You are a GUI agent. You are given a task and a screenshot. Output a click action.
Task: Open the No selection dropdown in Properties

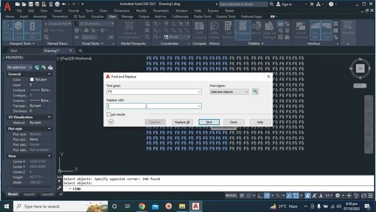pyautogui.click(x=19, y=68)
